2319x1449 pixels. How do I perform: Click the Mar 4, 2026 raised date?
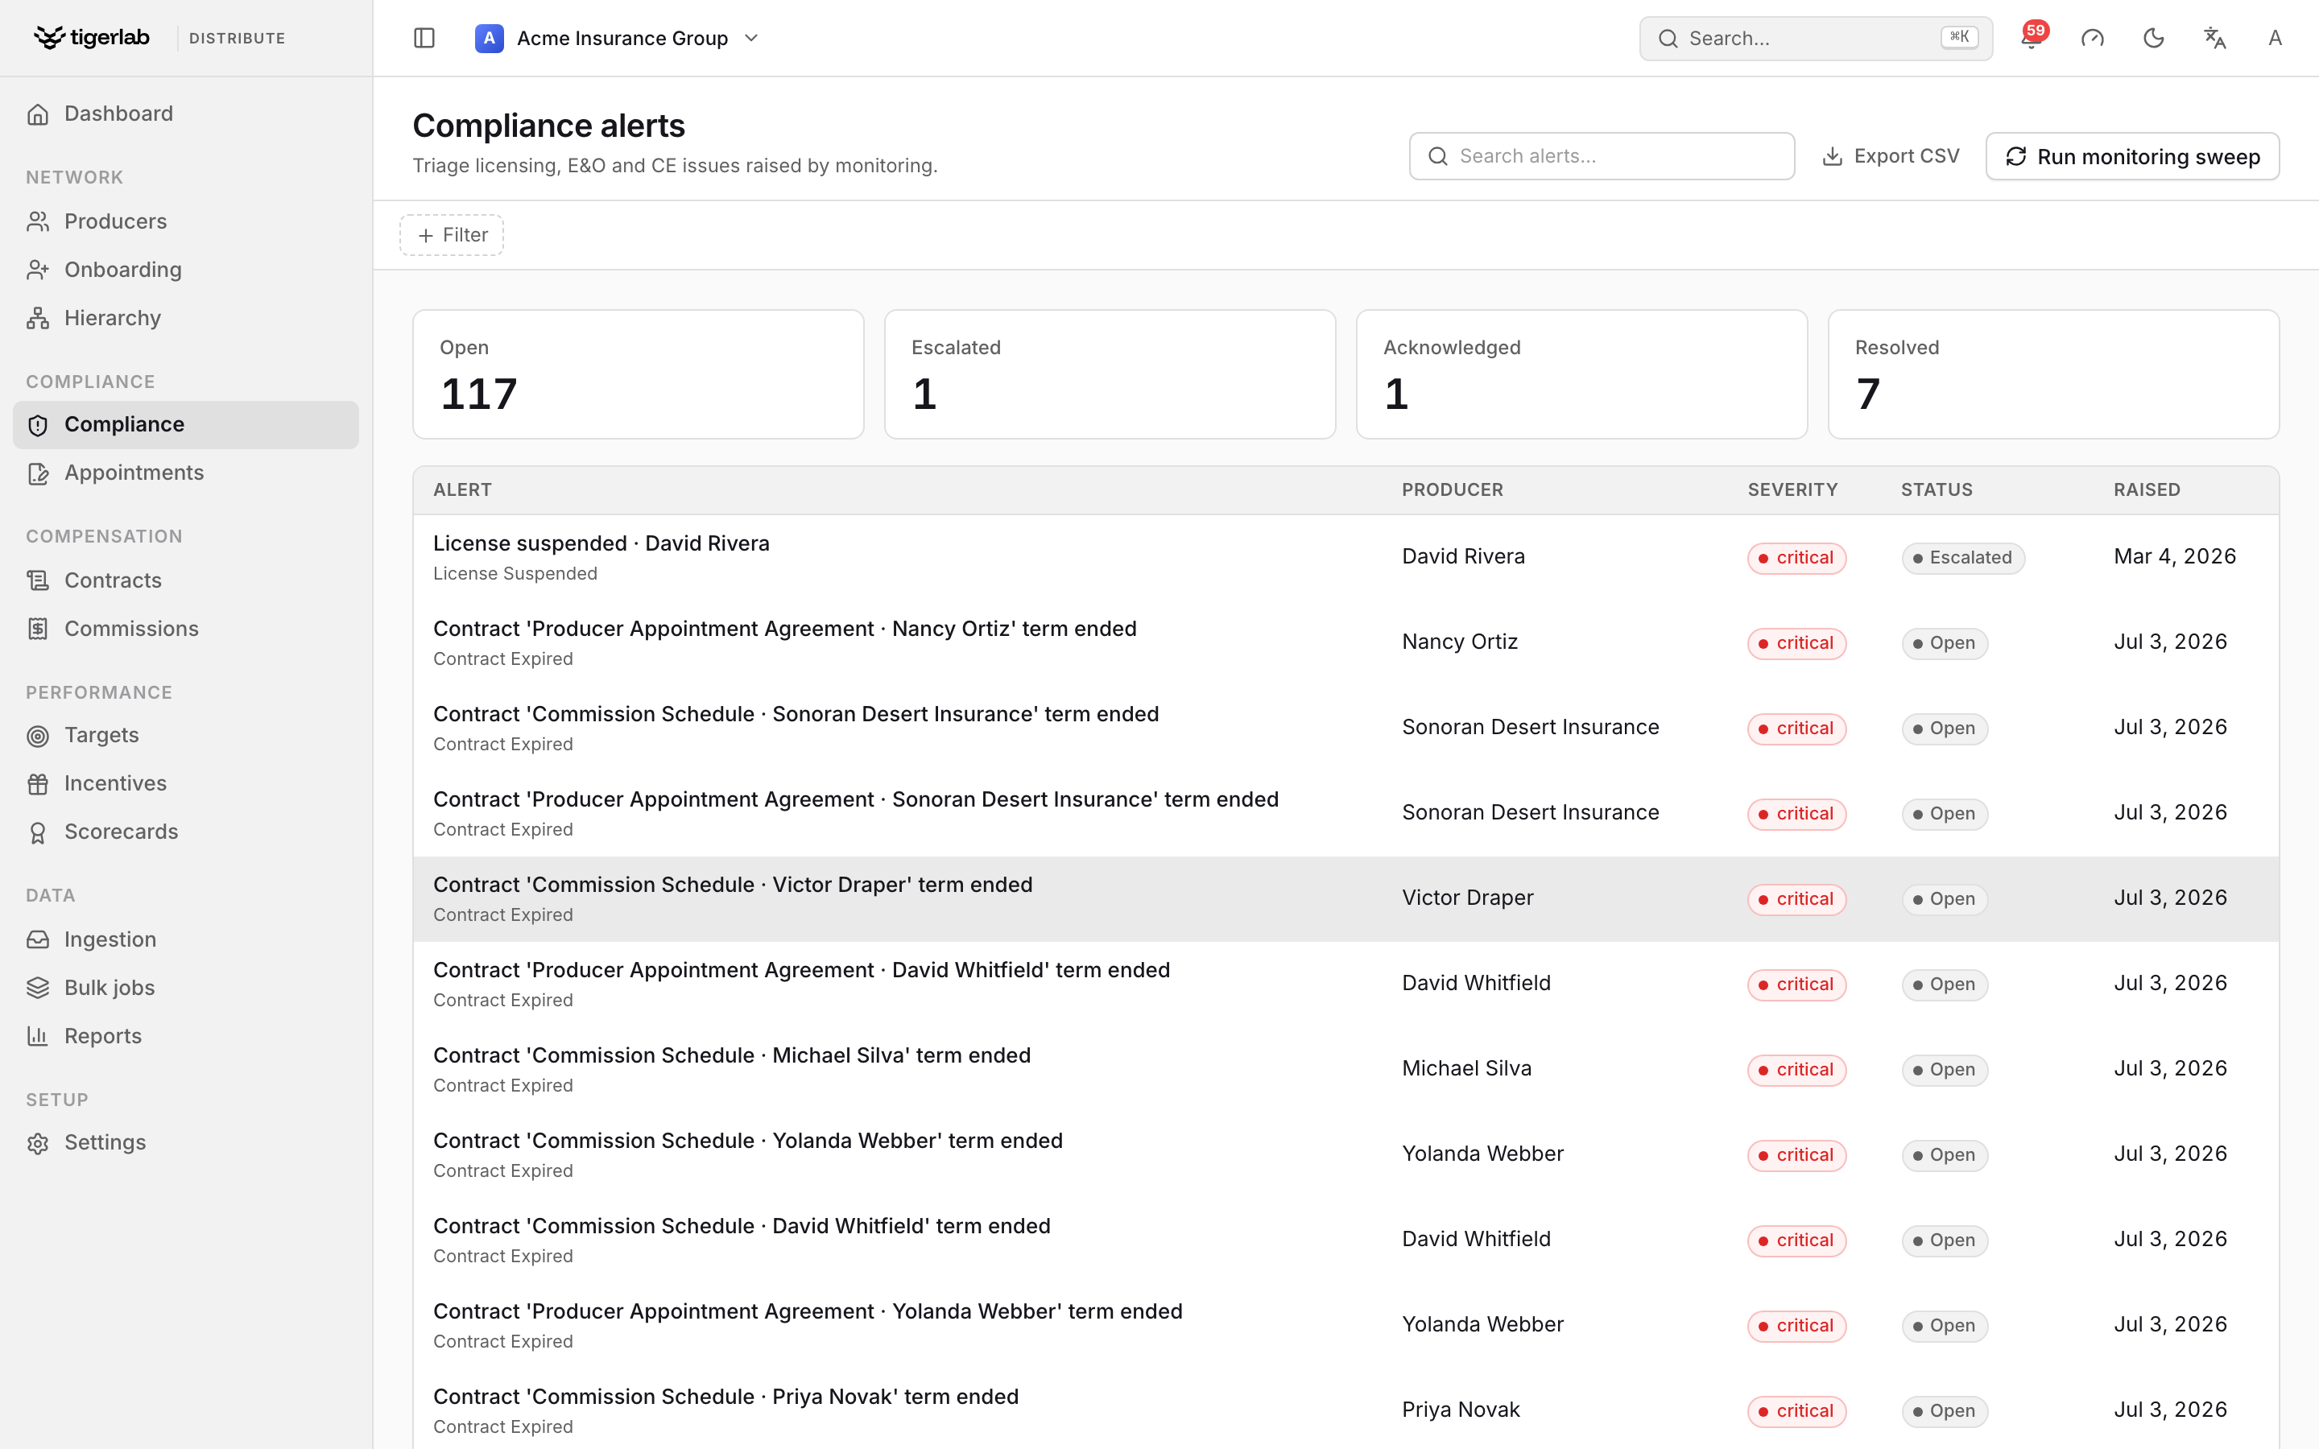(2174, 557)
